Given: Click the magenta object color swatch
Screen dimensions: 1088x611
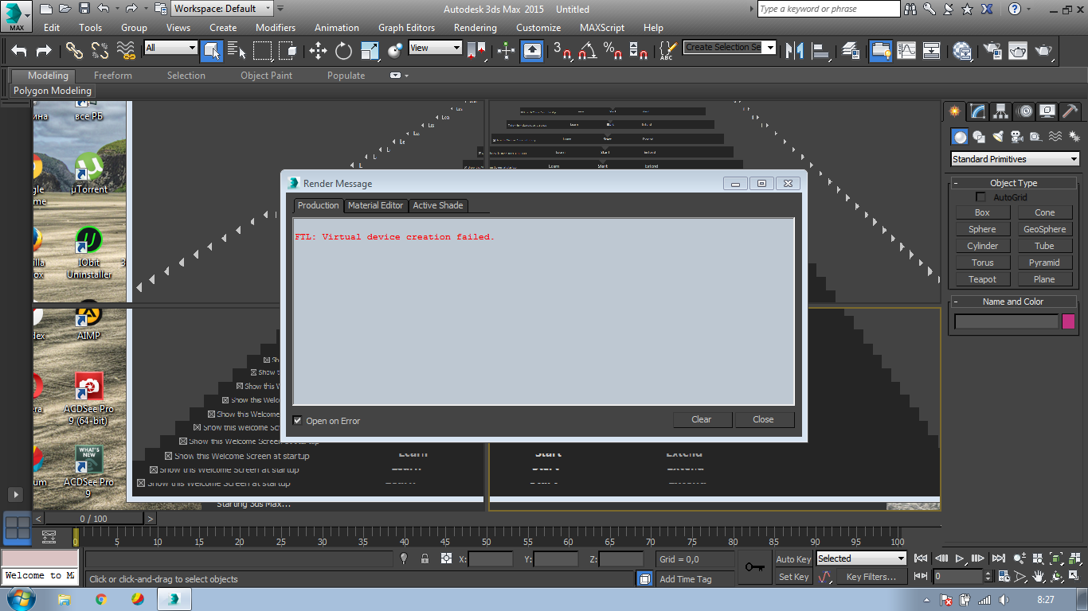Looking at the screenshot, I should [1068, 321].
